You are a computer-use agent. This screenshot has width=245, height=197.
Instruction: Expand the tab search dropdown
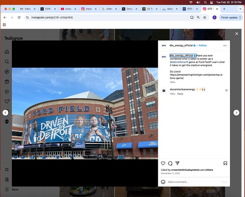240,9
